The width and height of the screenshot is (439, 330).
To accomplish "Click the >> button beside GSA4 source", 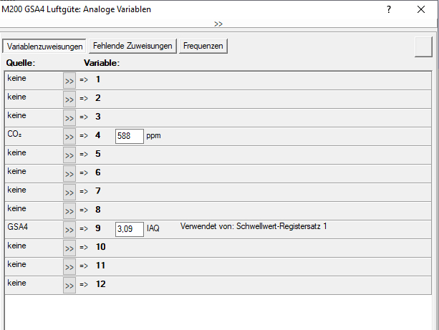I will tap(69, 229).
